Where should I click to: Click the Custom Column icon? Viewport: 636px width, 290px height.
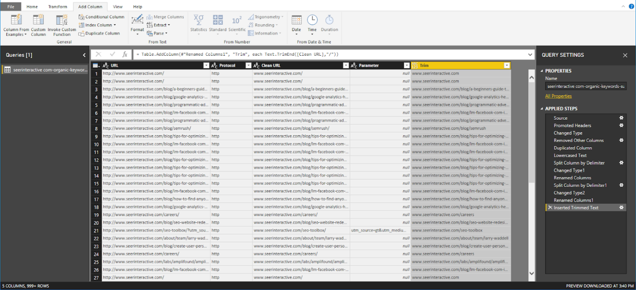click(x=38, y=20)
